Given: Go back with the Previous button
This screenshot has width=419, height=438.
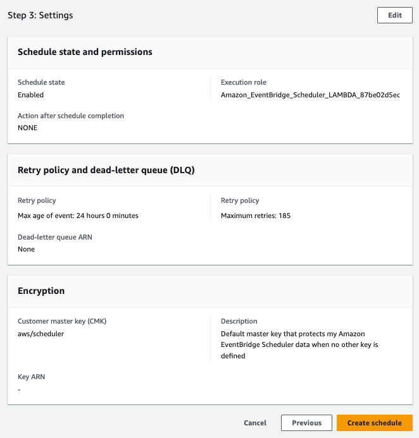Looking at the screenshot, I should pos(306,423).
